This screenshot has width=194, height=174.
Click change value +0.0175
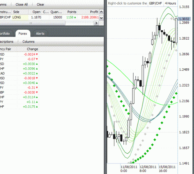[x=29, y=107]
